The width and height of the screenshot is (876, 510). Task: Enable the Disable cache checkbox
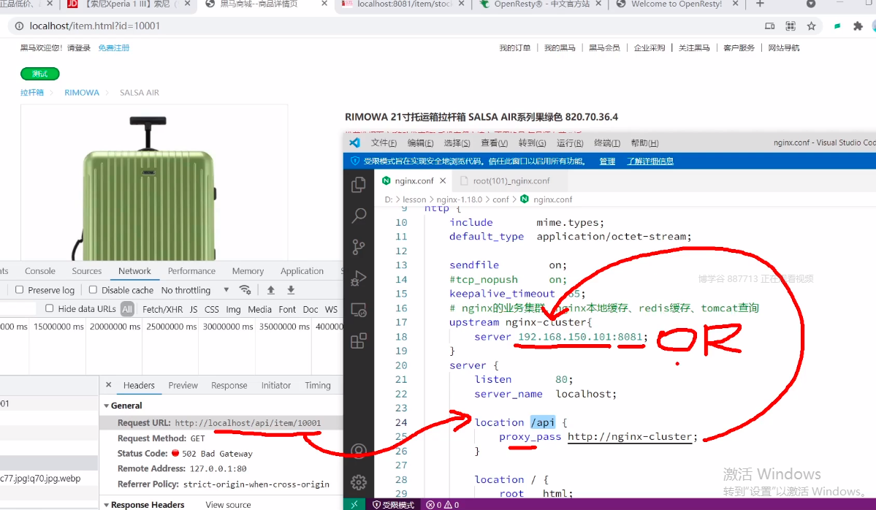[x=94, y=290]
